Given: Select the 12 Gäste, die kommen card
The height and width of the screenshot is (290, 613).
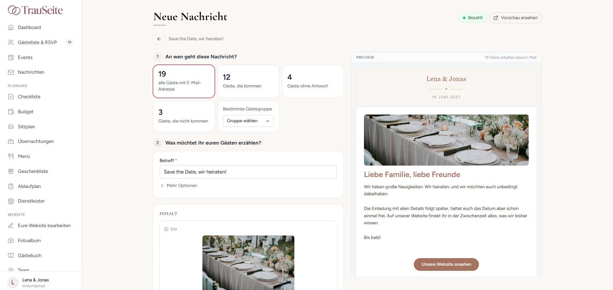Looking at the screenshot, I should [248, 81].
